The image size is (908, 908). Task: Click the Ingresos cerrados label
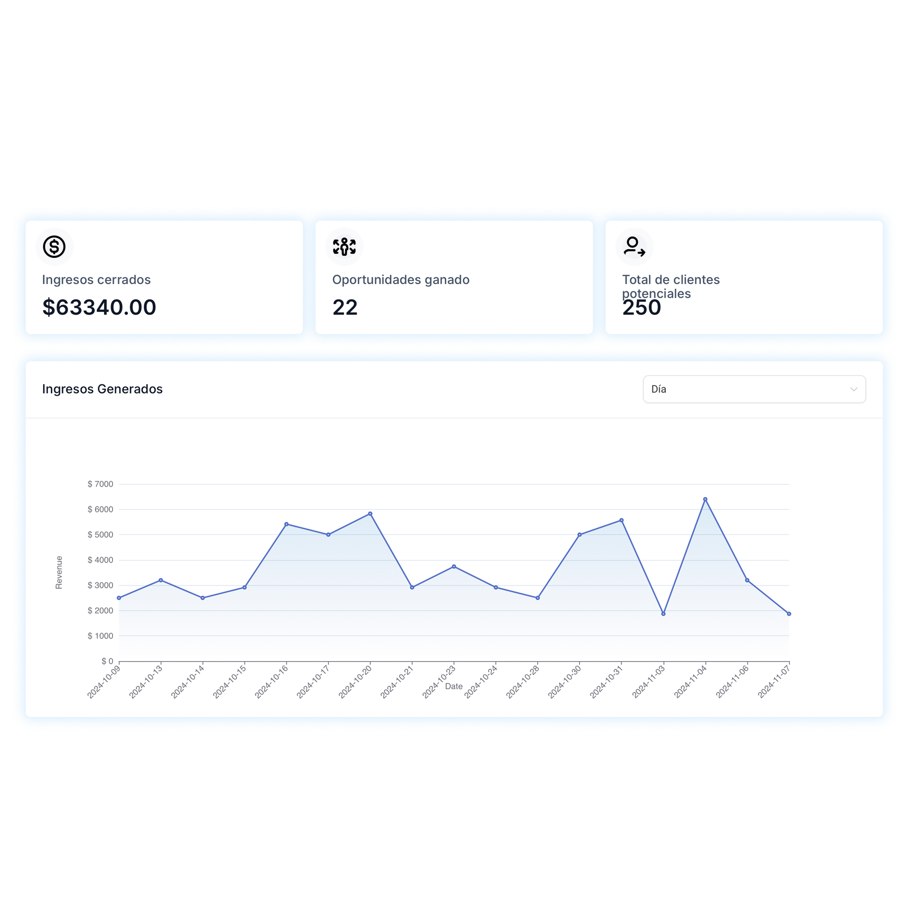click(x=96, y=280)
